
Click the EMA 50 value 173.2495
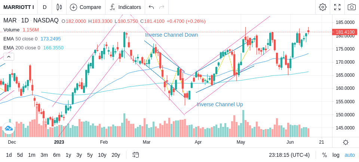coord(50,39)
